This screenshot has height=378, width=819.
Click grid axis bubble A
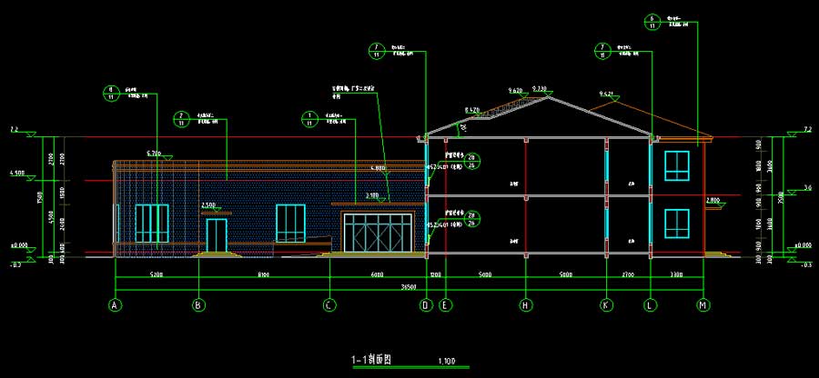(115, 305)
